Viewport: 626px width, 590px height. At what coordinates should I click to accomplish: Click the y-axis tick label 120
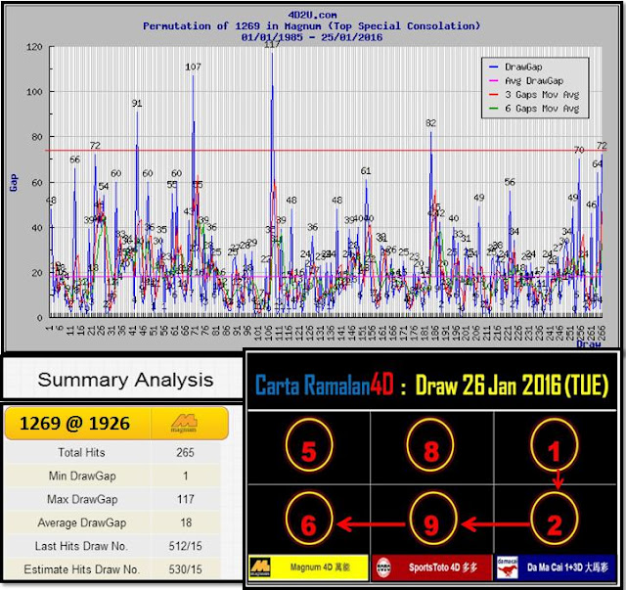(34, 47)
